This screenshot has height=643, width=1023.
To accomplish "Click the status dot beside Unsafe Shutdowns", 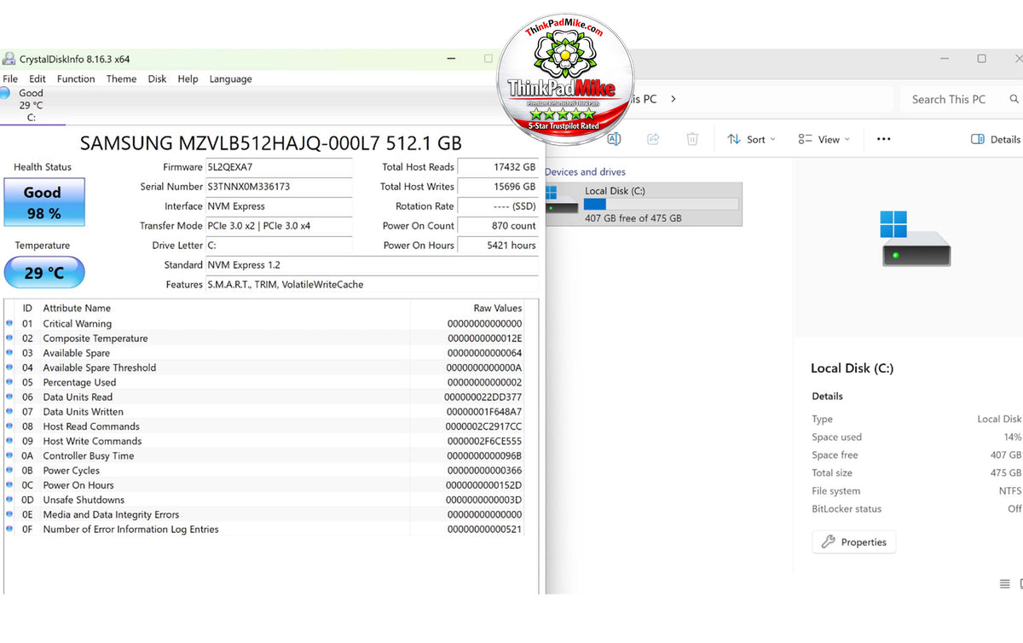I will click(9, 500).
